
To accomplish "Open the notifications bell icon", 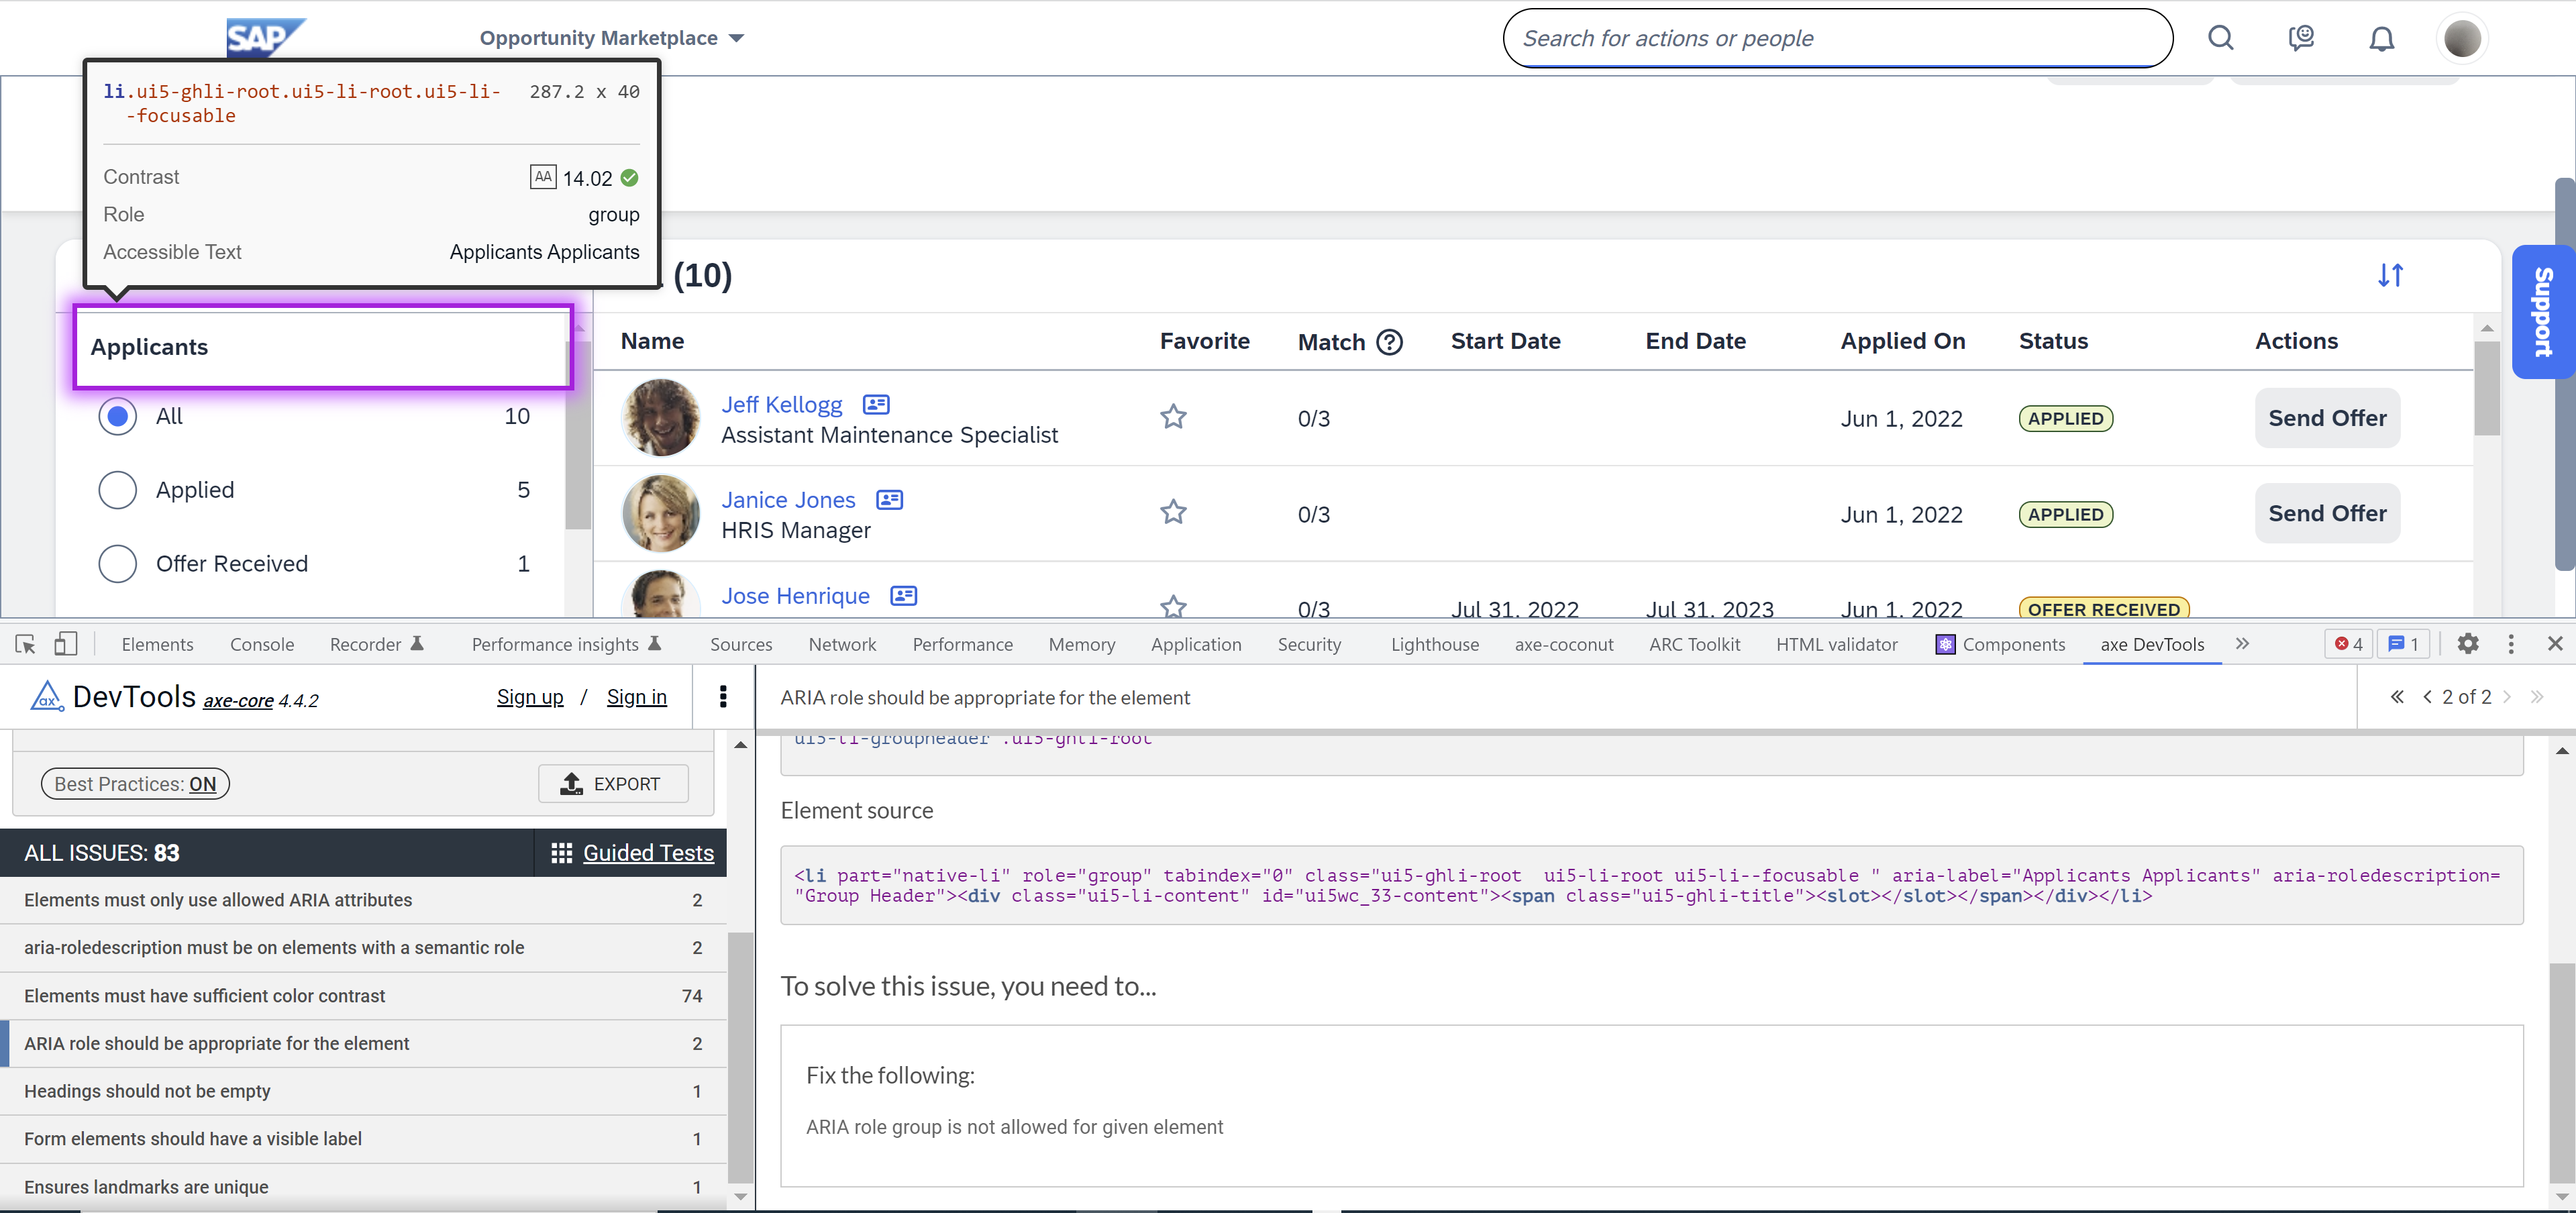I will [2381, 38].
